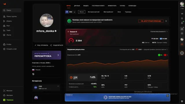Open the Лента feed icon

pos(4,35)
